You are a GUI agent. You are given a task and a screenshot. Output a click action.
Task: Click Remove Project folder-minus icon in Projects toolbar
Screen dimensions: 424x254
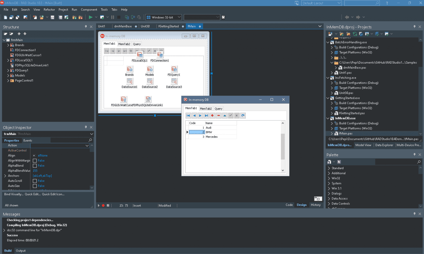pos(348,34)
